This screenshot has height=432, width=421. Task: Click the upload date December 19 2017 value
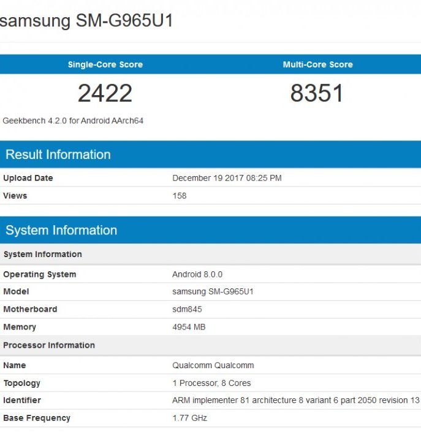point(227,178)
